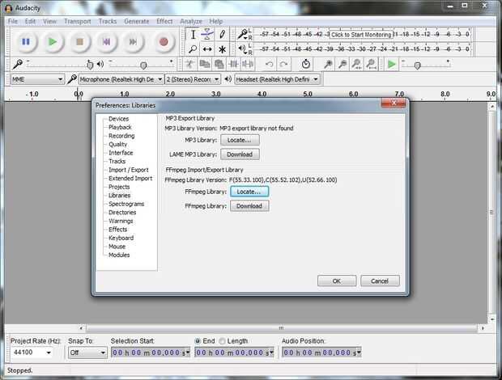The image size is (502, 380).
Task: Click the green Play transport button
Action: pyautogui.click(x=53, y=41)
